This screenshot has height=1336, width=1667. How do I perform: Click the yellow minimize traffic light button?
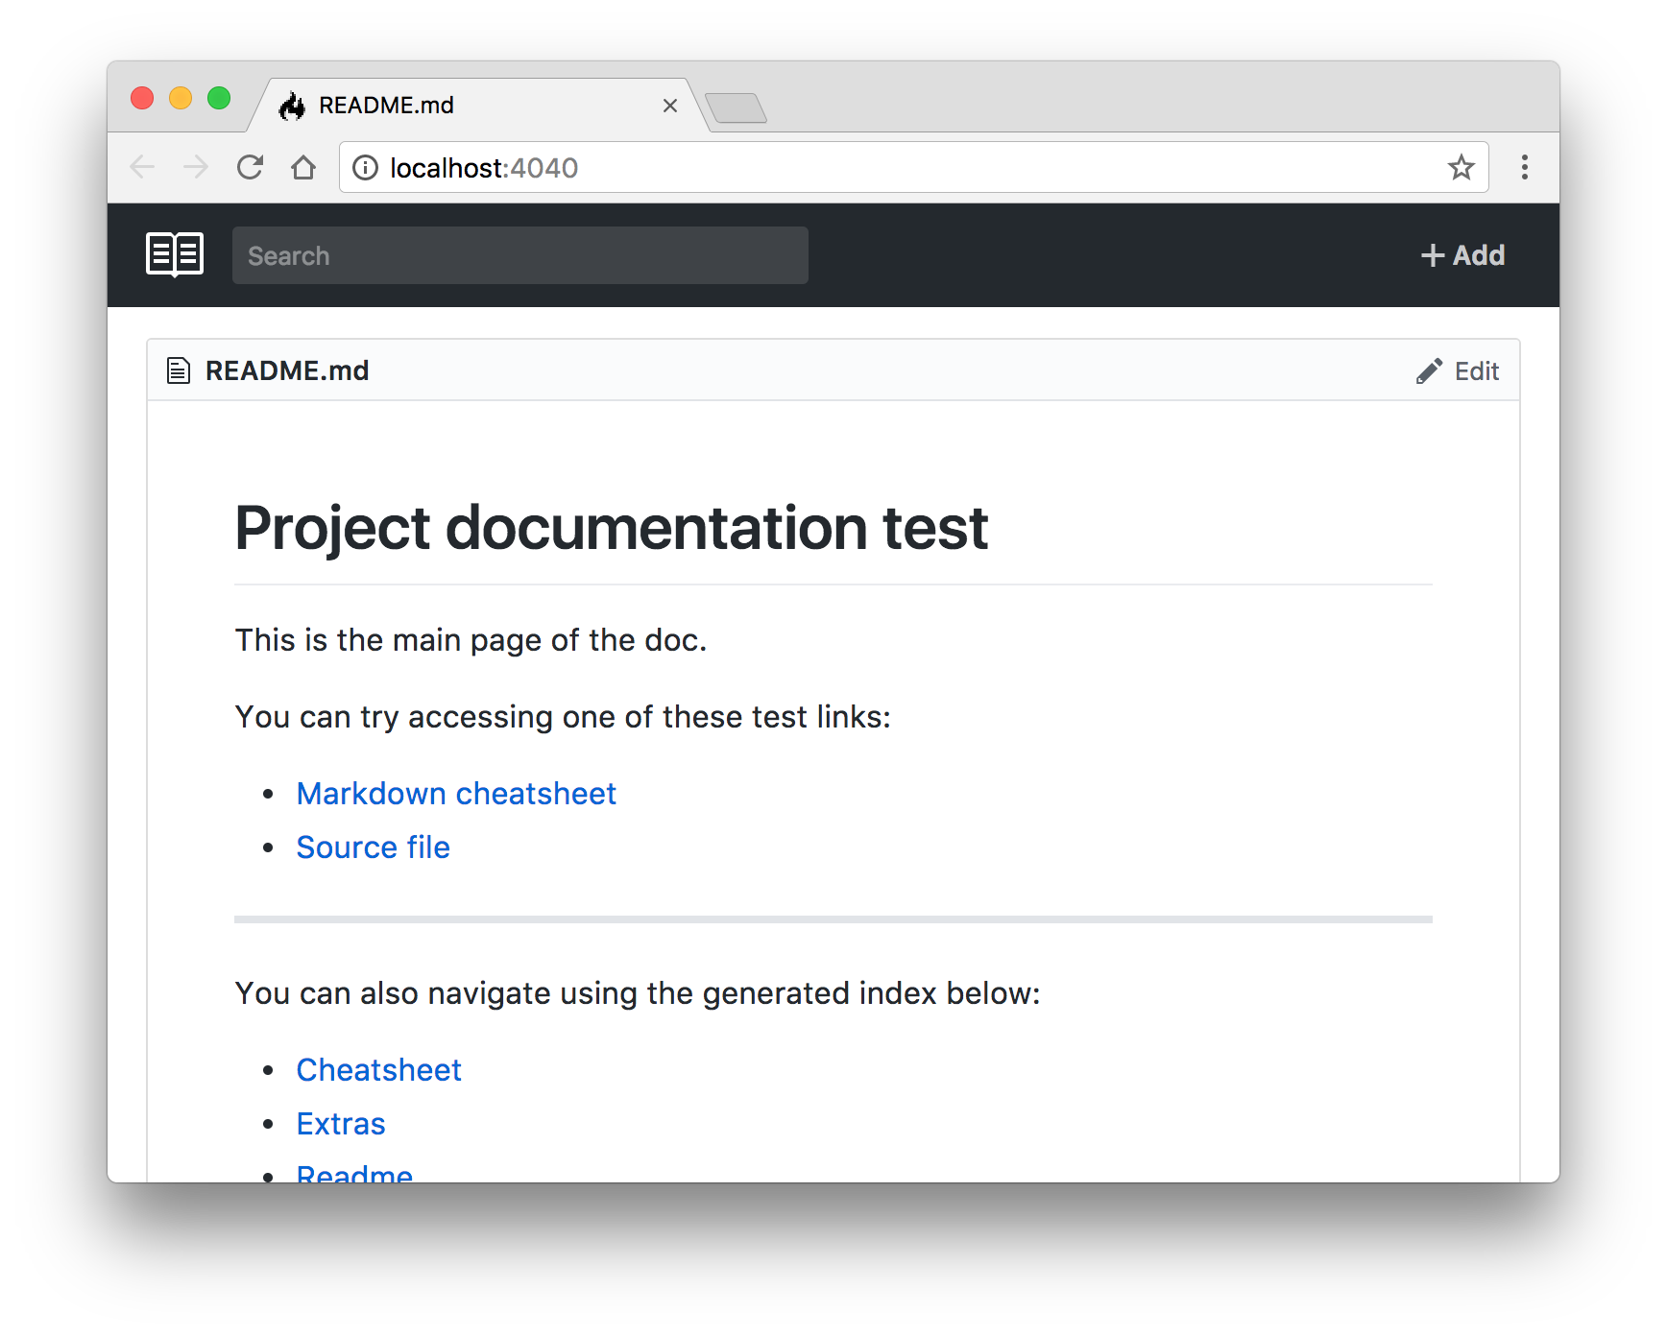pos(181,98)
